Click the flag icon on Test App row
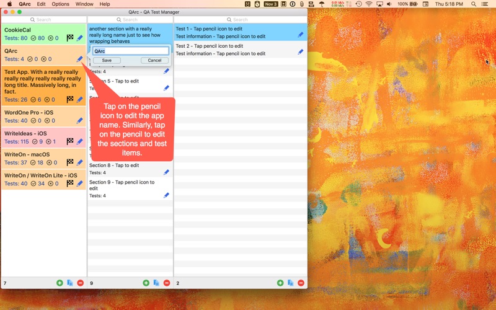Viewport: 496px width, 310px height. [x=70, y=99]
